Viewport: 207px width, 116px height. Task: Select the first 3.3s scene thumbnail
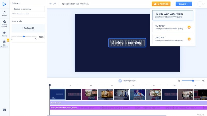[57, 94]
